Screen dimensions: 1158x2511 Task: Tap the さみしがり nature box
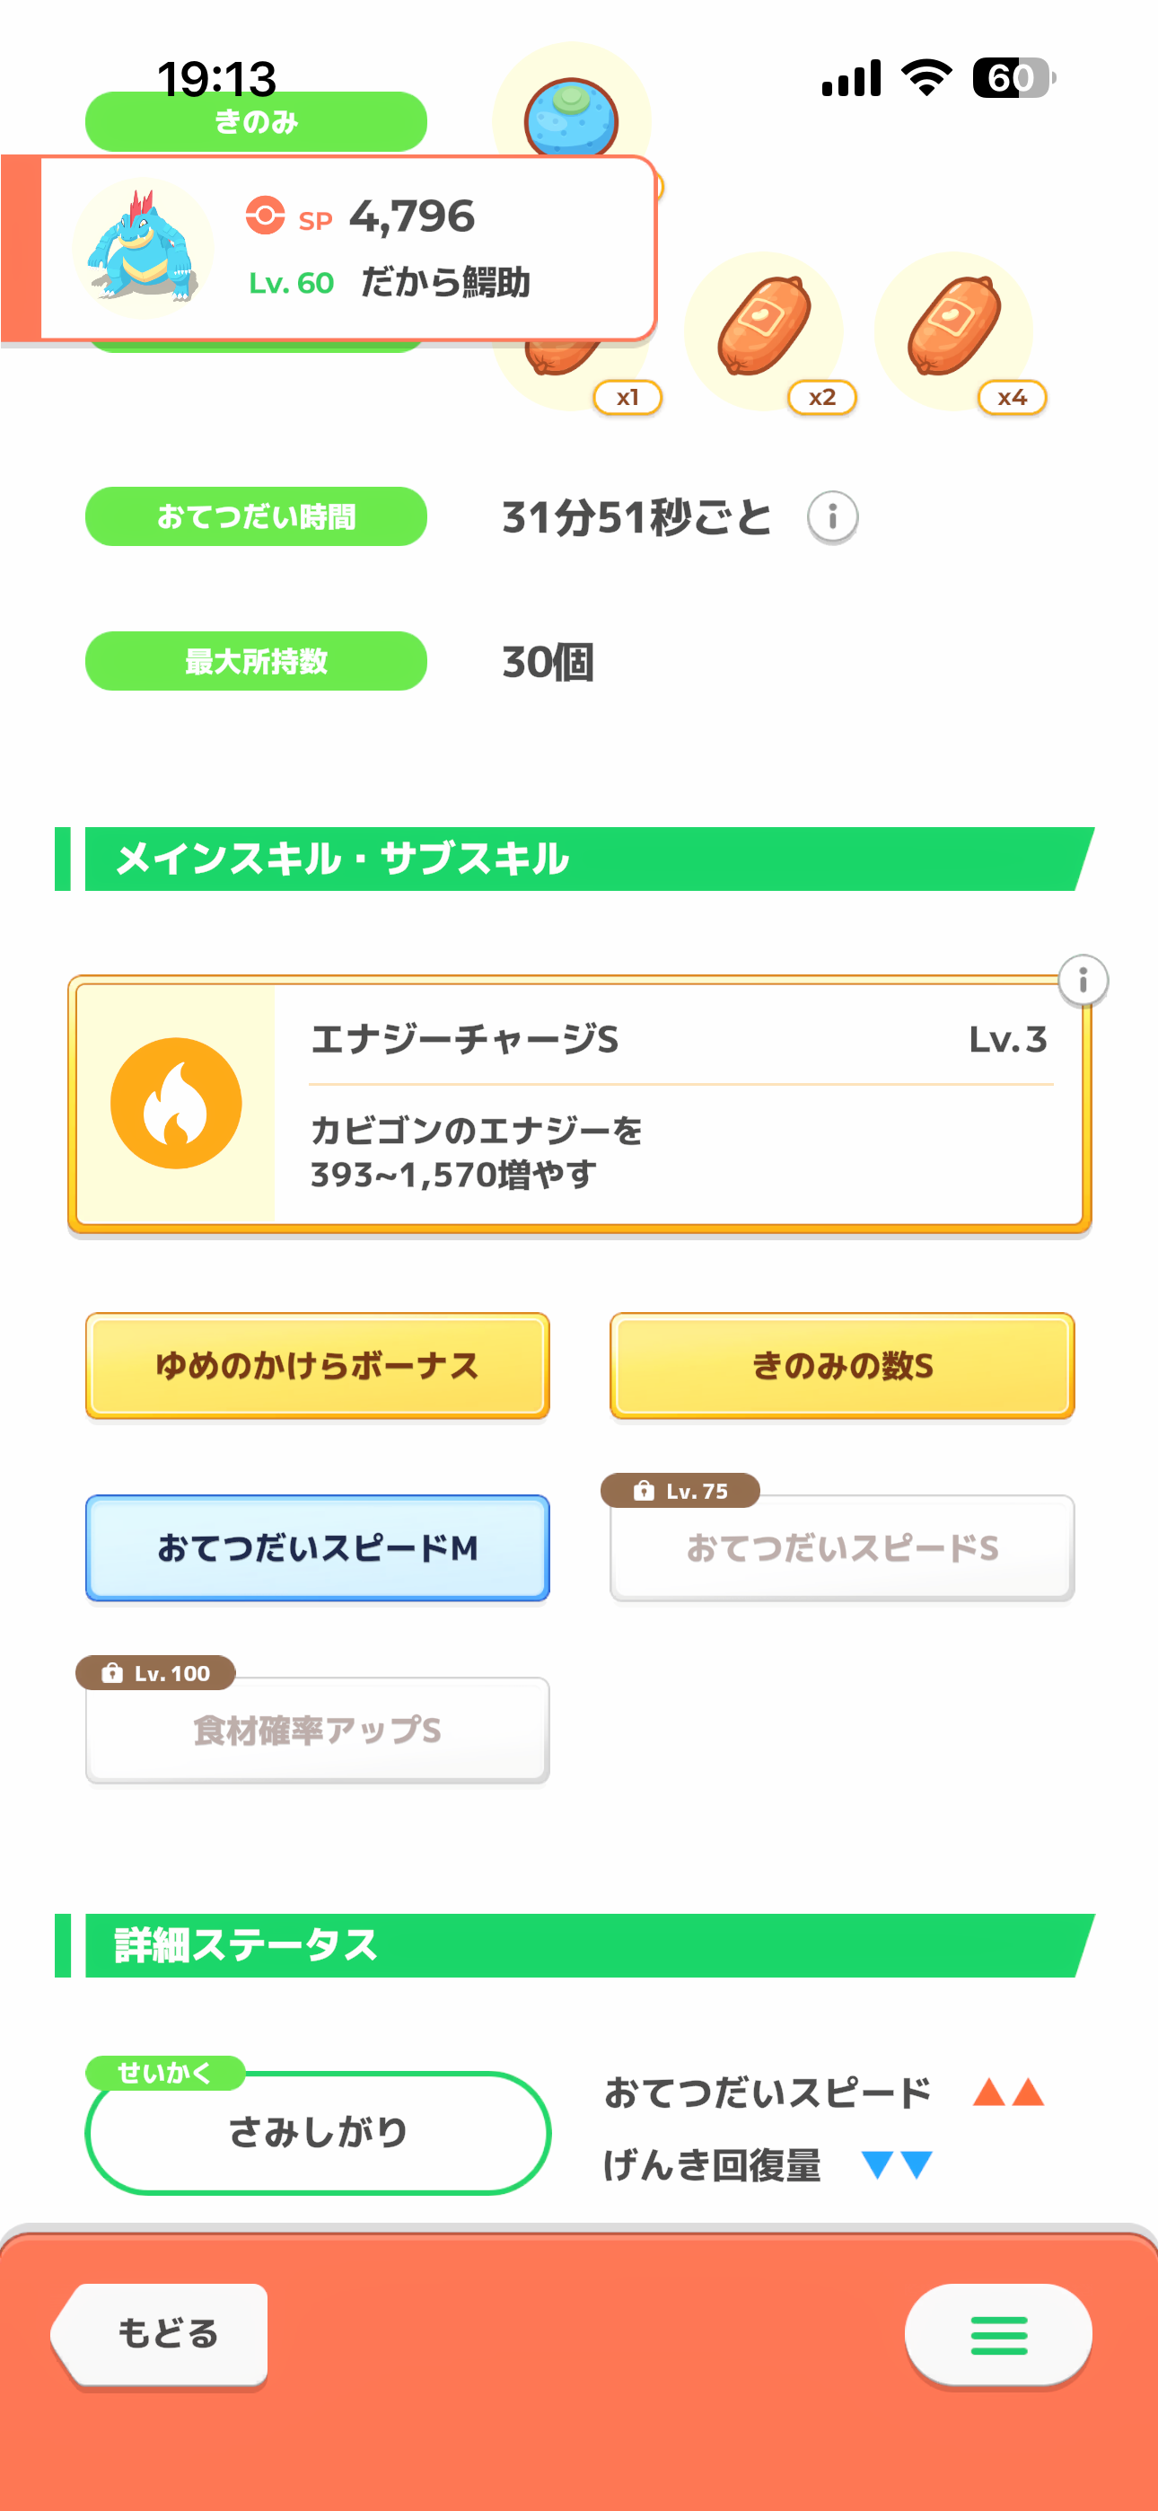[x=318, y=2132]
